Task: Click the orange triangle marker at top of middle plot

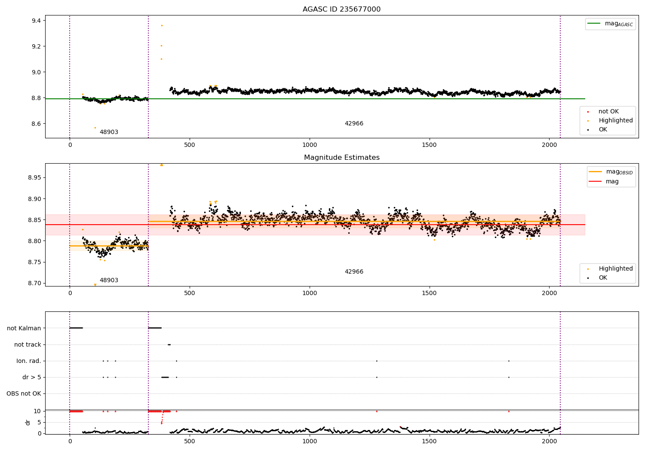Action: coord(162,165)
